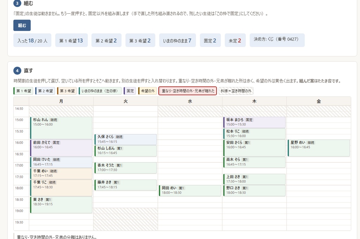Viewport: 360px width, 239px height.
Task: Click the 16:30 time label
Action: [19, 154]
